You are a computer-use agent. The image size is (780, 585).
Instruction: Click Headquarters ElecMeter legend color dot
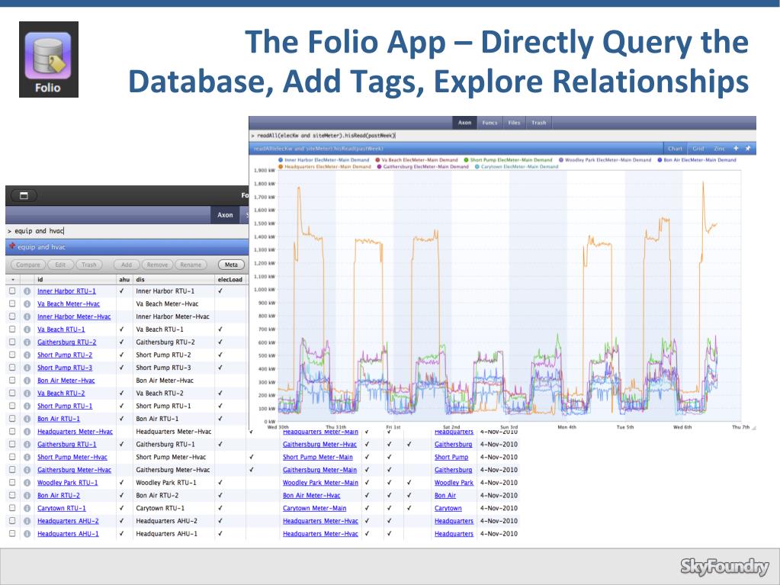[x=281, y=166]
